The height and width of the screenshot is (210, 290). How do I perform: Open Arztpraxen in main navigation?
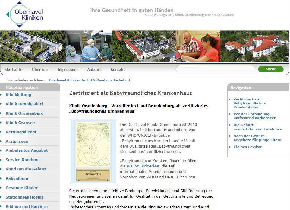(x=17, y=141)
